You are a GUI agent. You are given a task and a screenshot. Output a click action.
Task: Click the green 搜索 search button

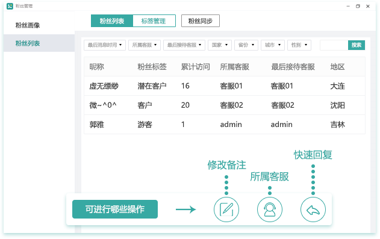pyautogui.click(x=357, y=45)
